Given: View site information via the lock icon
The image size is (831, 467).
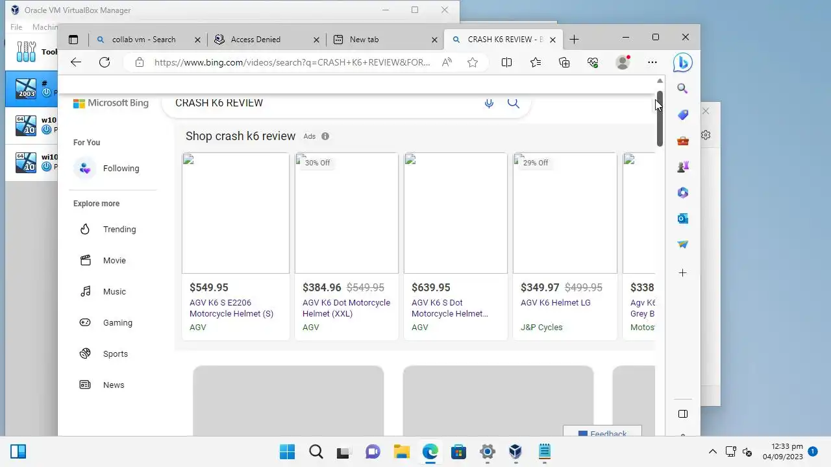Looking at the screenshot, I should pos(139,62).
